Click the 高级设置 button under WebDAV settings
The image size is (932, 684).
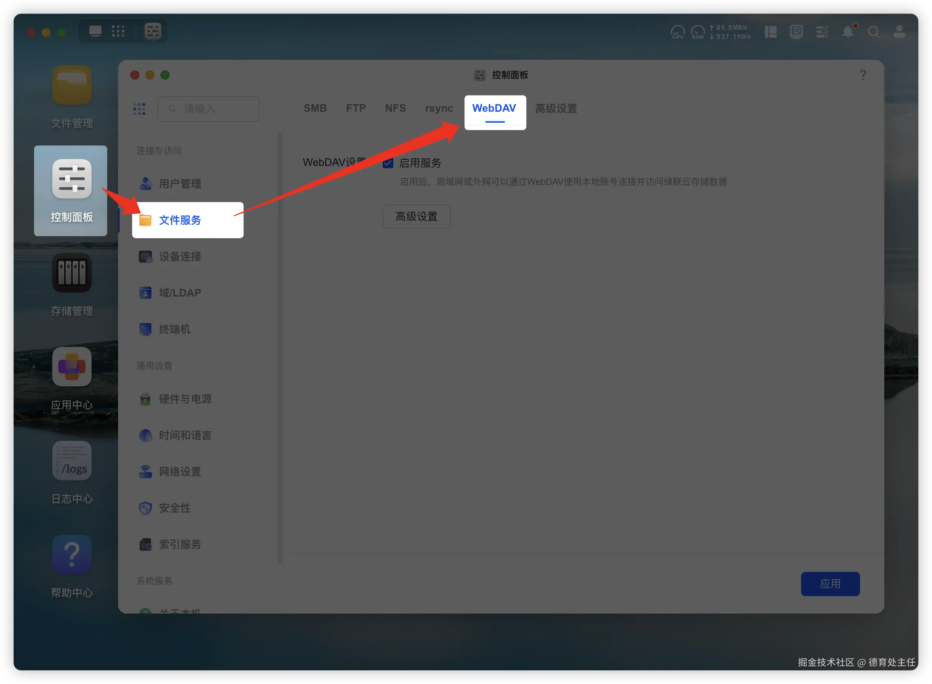416,217
